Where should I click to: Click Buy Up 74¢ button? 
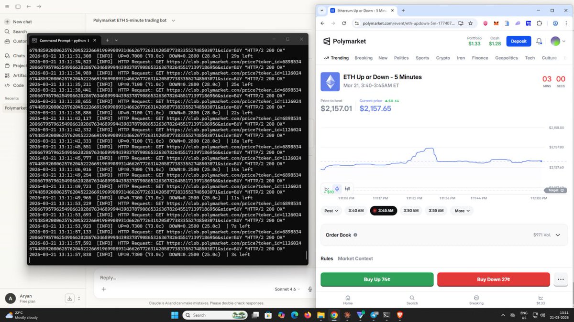(x=377, y=279)
